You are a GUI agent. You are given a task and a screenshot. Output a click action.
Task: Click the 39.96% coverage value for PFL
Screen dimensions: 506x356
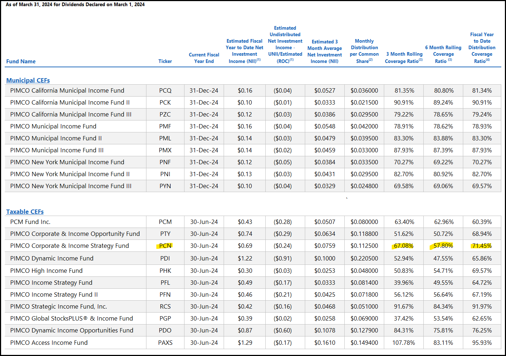click(403, 283)
